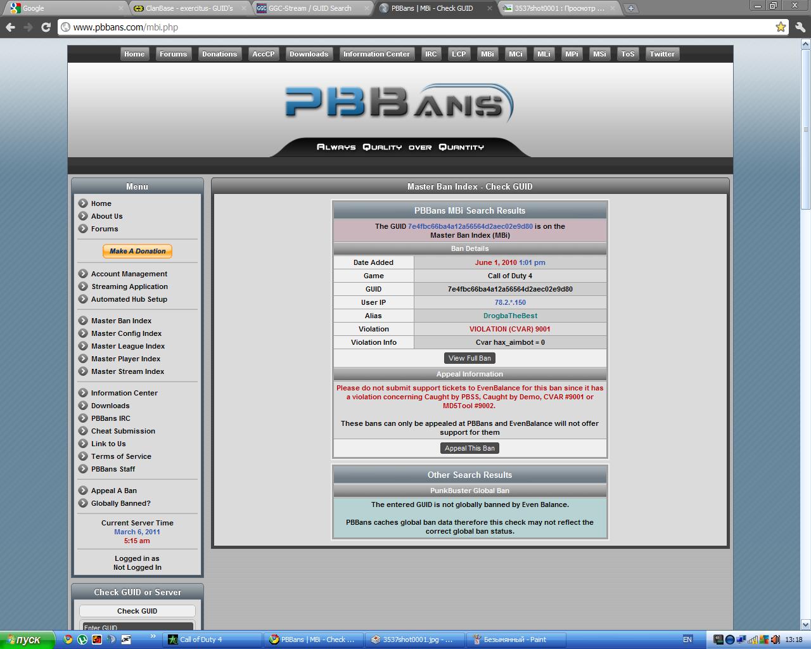Click the volume speaker icon in system tray
811x649 pixels.
[774, 639]
